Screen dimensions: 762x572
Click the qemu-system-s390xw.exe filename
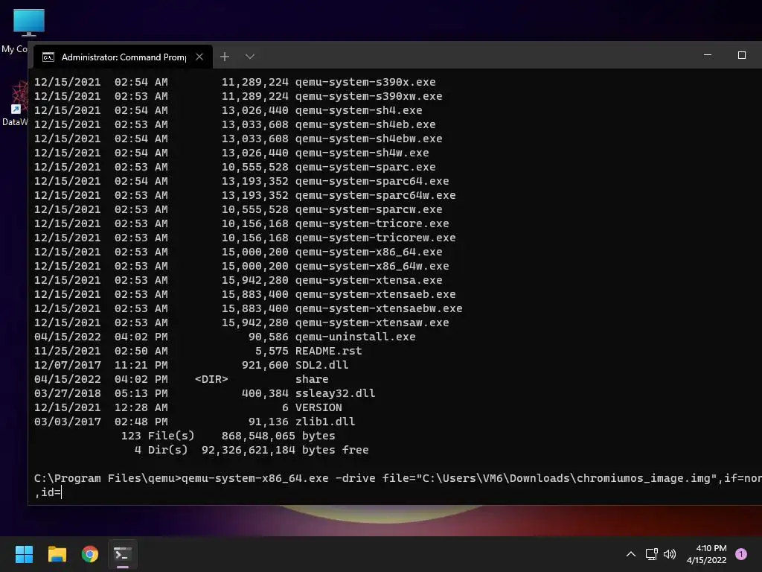[368, 96]
